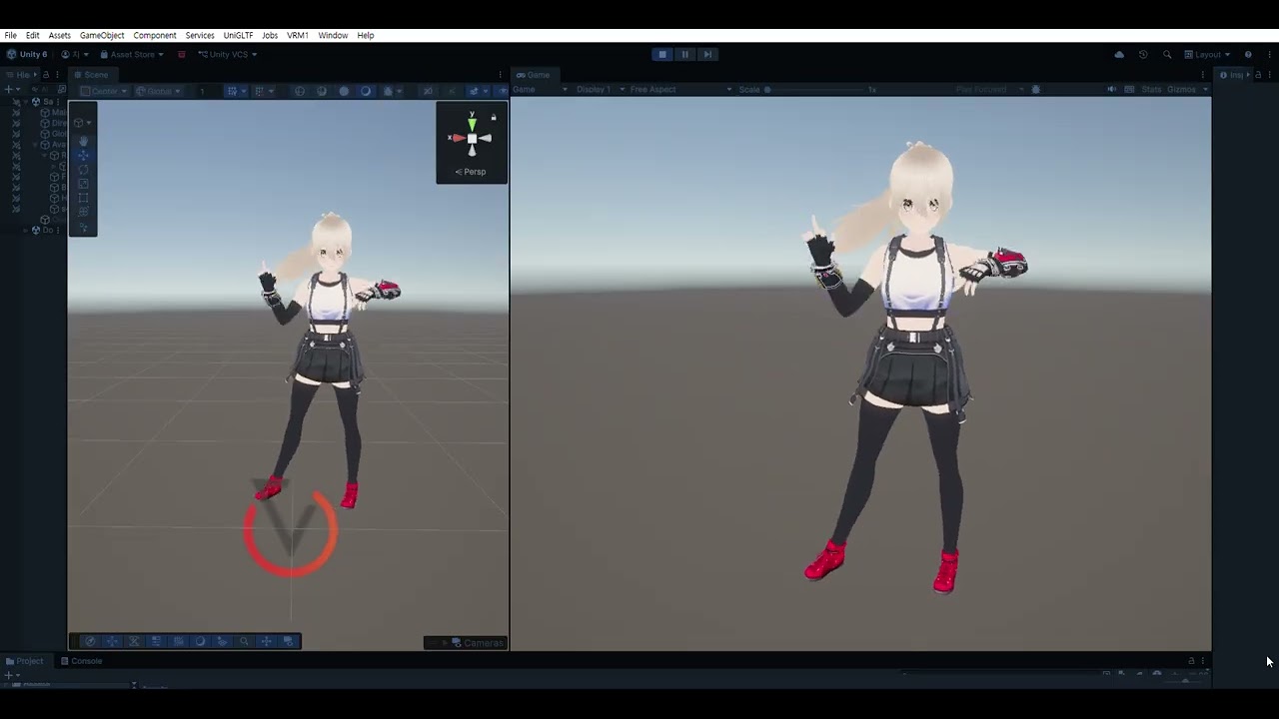Select the Transform tool
This screenshot has height=719, width=1279.
[83, 211]
